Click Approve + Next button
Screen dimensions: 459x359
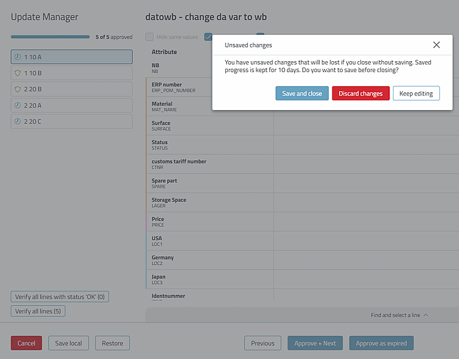point(315,343)
